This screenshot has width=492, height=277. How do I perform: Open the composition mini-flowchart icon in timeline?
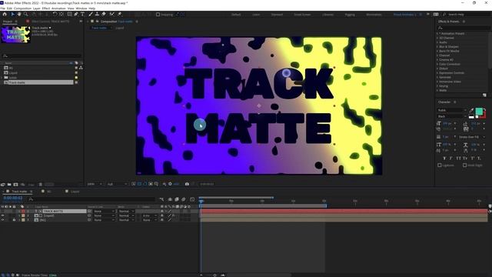[x=161, y=199]
